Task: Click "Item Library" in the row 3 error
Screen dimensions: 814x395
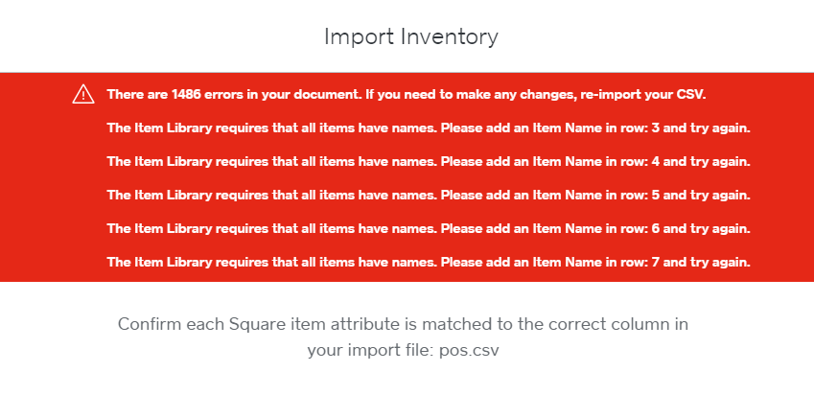Action: 163,128
